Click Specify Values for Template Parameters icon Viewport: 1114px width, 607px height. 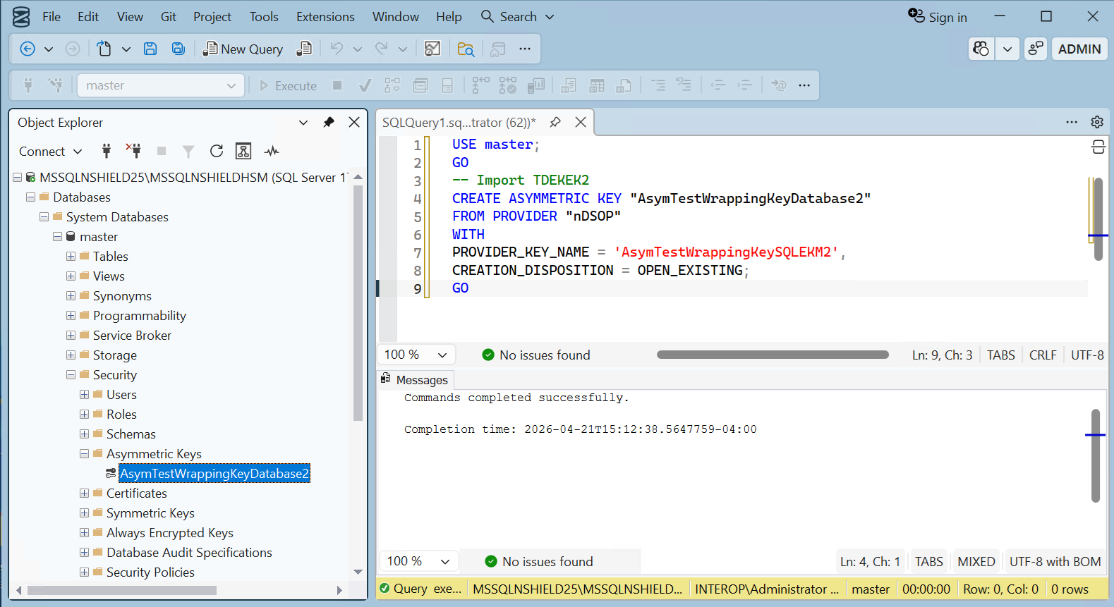(779, 85)
